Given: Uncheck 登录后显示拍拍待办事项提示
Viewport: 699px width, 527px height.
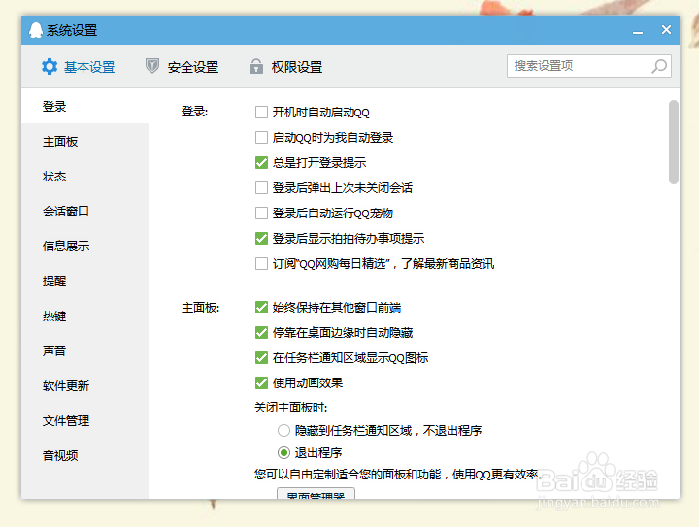Looking at the screenshot, I should (x=262, y=239).
